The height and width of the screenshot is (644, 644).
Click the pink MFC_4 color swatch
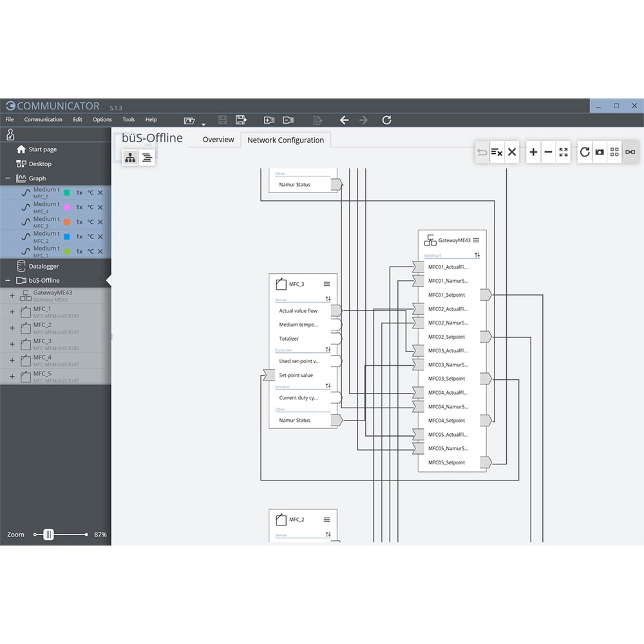point(66,207)
